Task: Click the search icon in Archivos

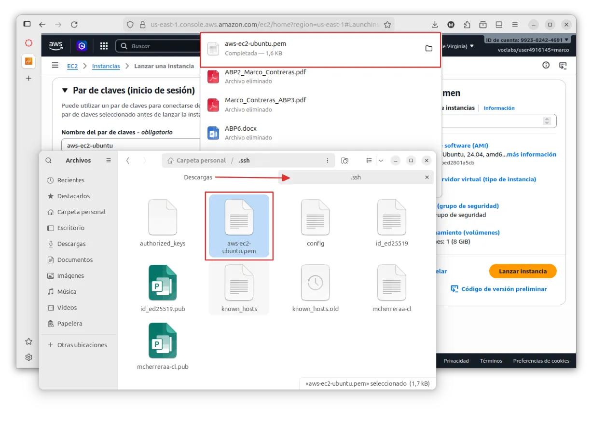Action: coord(49,161)
